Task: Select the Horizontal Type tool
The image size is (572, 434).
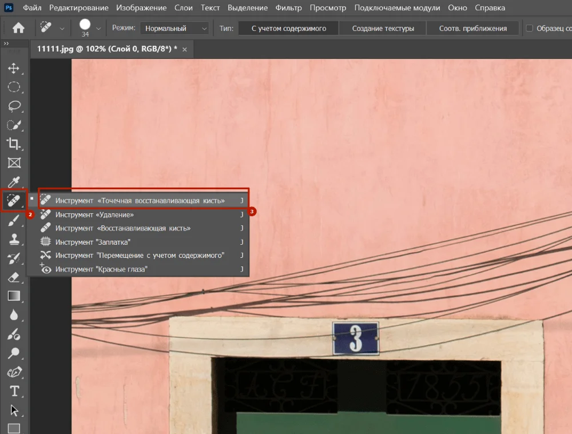Action: click(13, 391)
